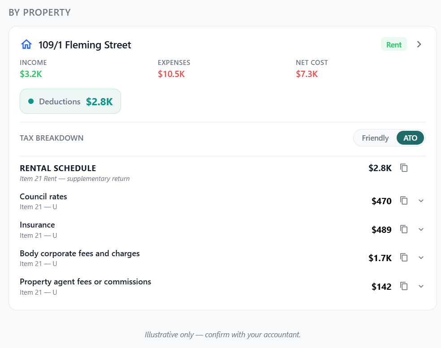This screenshot has height=348, width=441.
Task: Switch tax breakdown to Friendly view
Action: (375, 138)
